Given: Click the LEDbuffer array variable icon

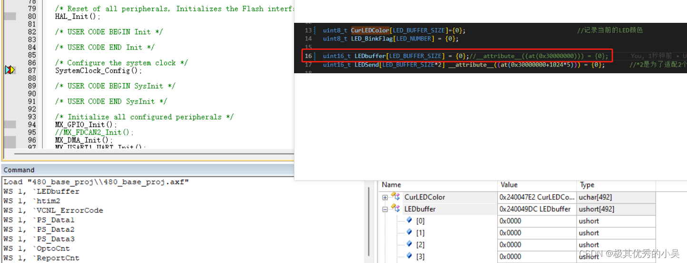Looking at the screenshot, I should pyautogui.click(x=395, y=208).
